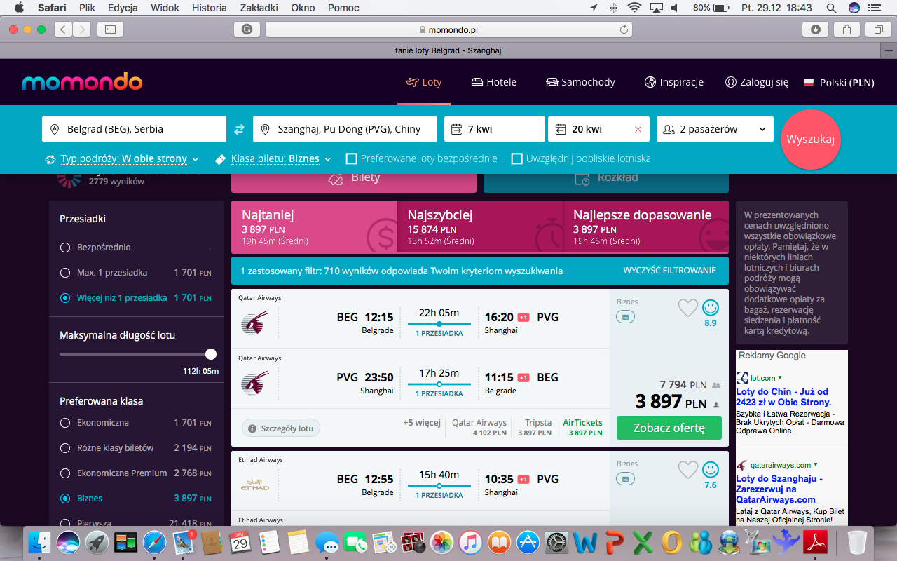
Task: Open Safari downloads button
Action: (x=816, y=29)
